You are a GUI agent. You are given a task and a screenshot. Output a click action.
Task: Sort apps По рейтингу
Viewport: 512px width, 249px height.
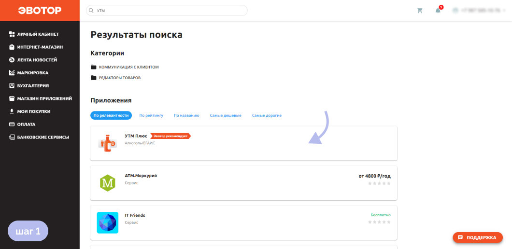tap(151, 115)
